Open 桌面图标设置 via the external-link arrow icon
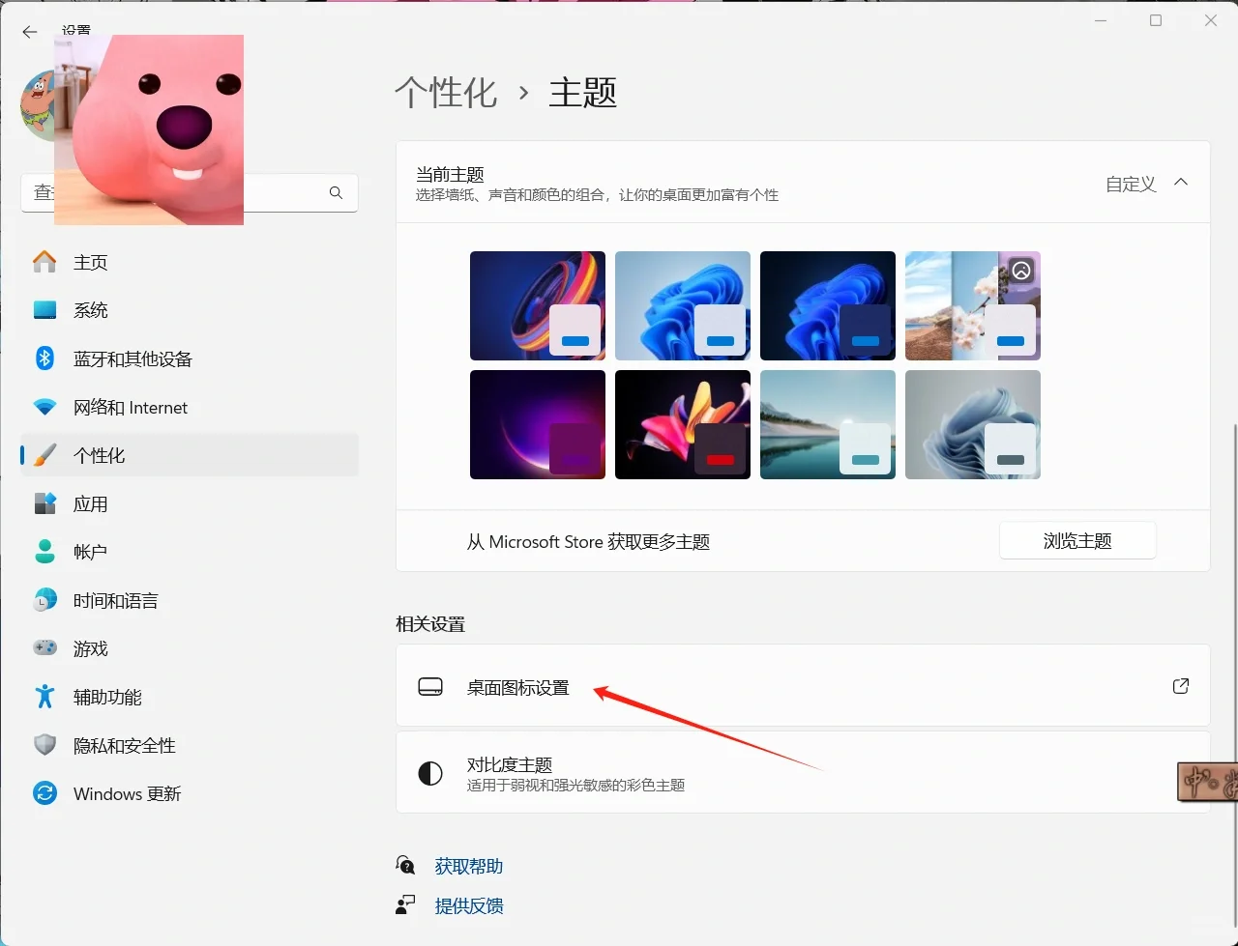 point(1180,685)
